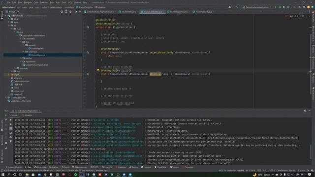Click gutter icon beside atualizar method
The image size is (315, 177).
click(x=88, y=74)
